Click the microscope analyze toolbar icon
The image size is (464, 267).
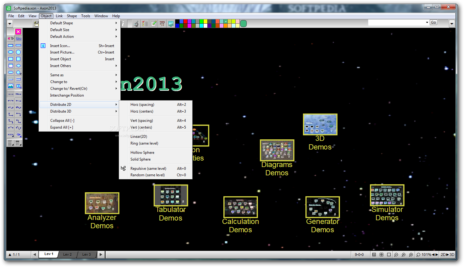coord(136,24)
